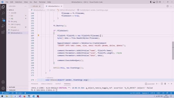This screenshot has height=98, width=174.
Task: Change encoding via UTF-8 indicator
Action: coord(153,93)
